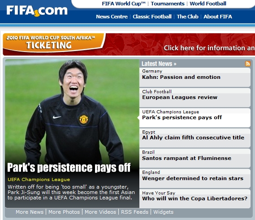Click More Videos link
This screenshot has width=255, height=220.
100,212
